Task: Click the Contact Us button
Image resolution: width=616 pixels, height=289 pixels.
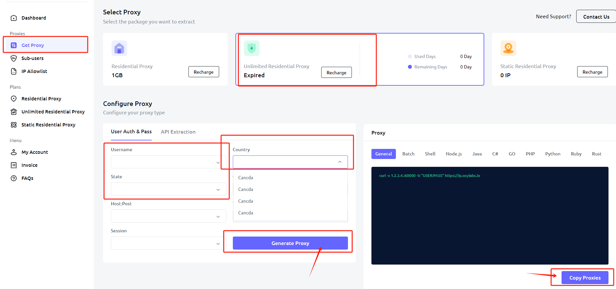Action: coord(596,17)
